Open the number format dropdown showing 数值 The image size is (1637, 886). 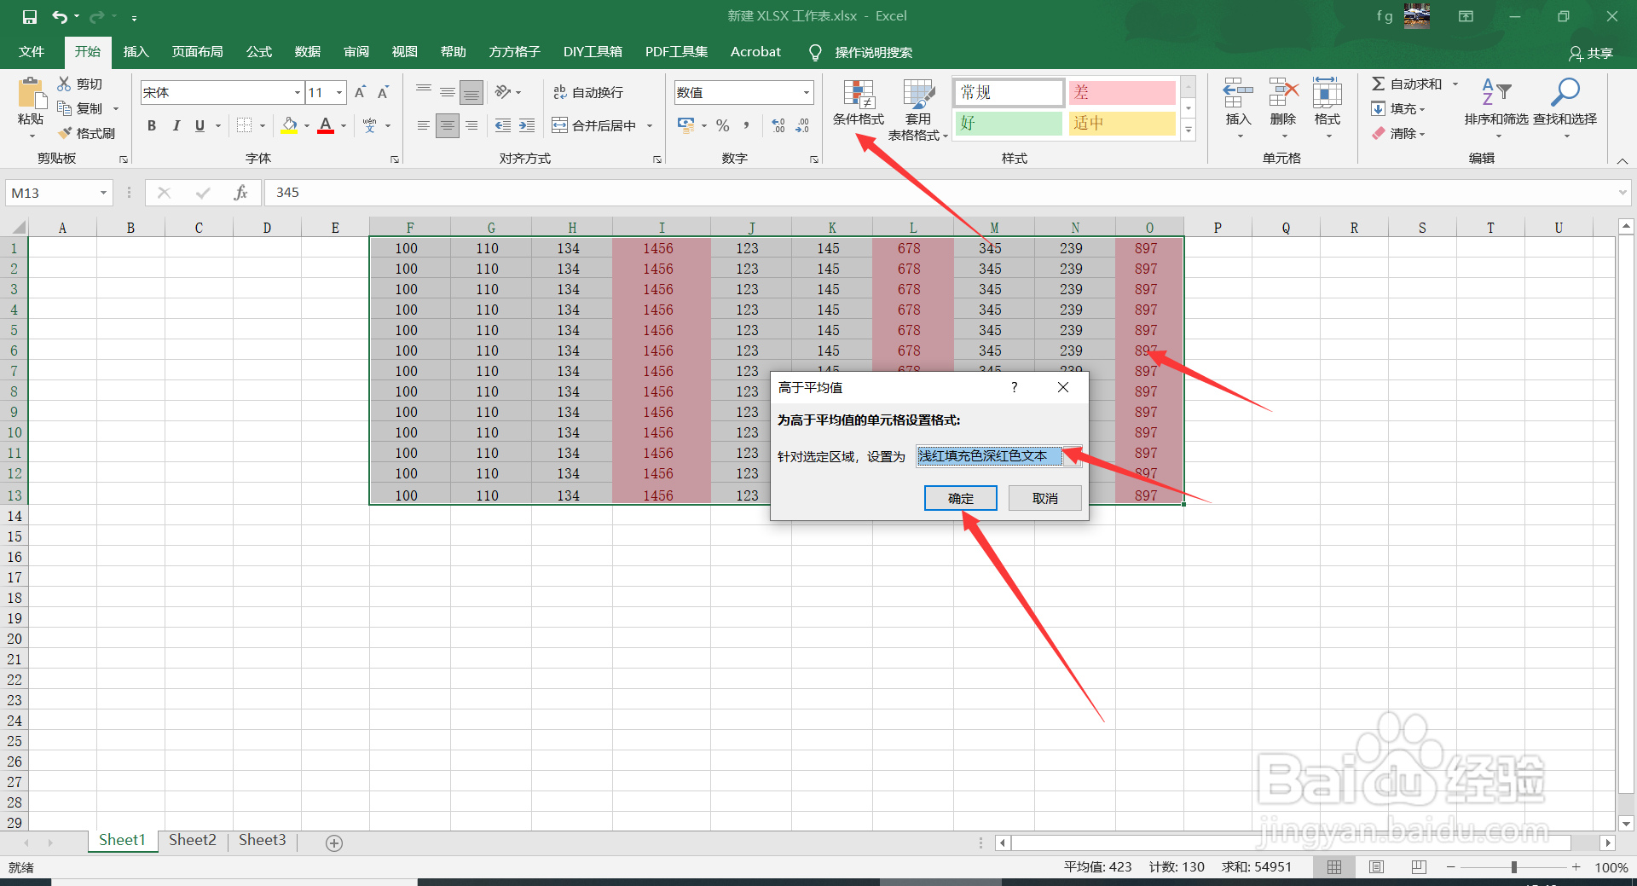coord(804,92)
